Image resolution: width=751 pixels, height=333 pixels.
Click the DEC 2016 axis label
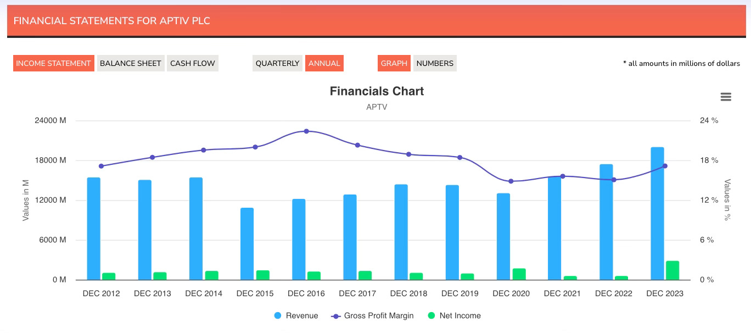[306, 293]
